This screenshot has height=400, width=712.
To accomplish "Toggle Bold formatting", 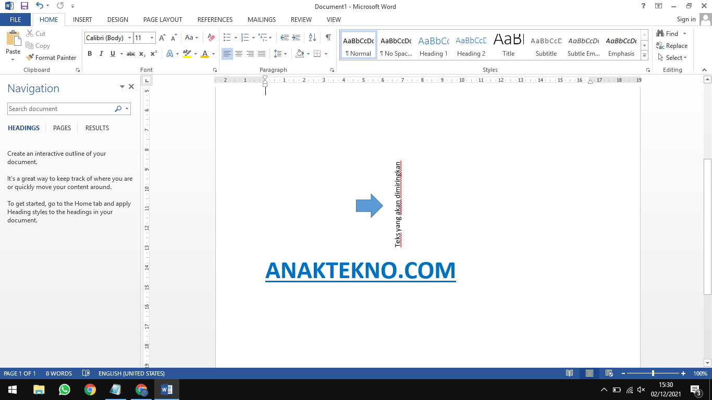I will click(90, 54).
